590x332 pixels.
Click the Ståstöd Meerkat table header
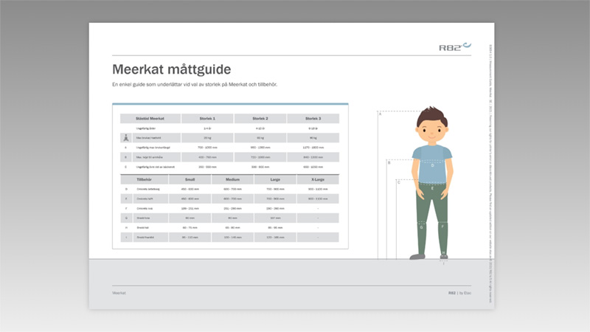click(x=150, y=118)
